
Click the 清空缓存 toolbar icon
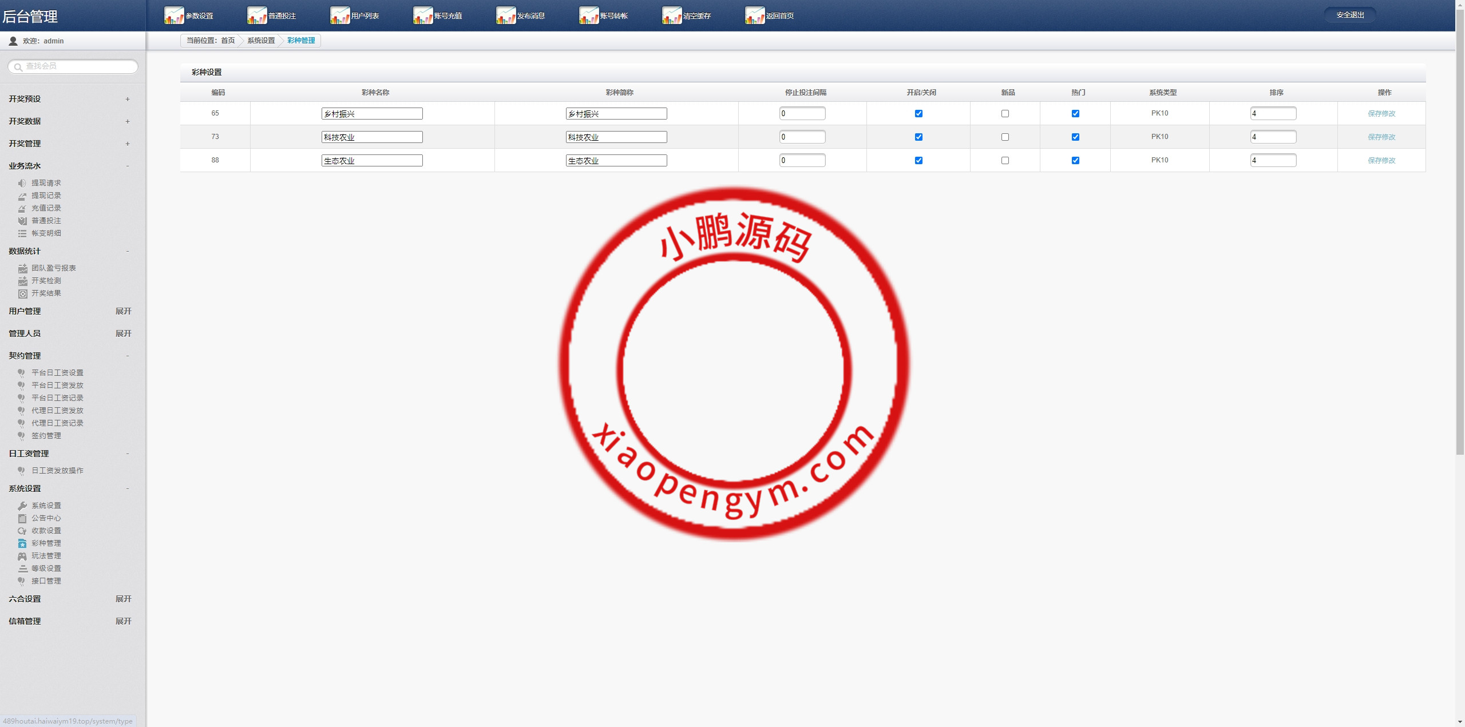tap(672, 15)
